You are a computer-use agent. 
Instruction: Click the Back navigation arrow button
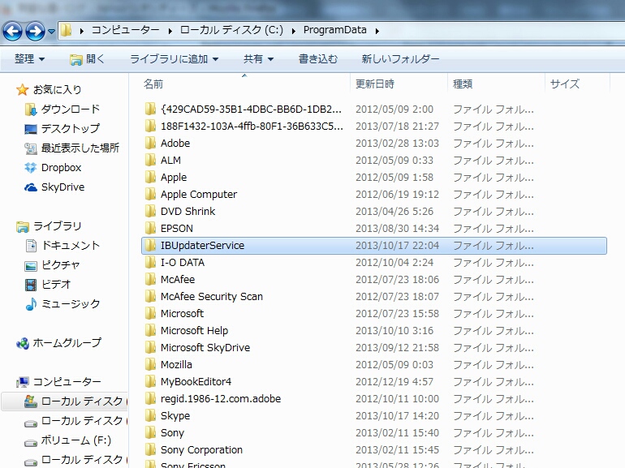click(12, 31)
